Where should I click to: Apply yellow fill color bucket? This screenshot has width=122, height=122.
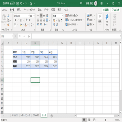coord(21,25)
